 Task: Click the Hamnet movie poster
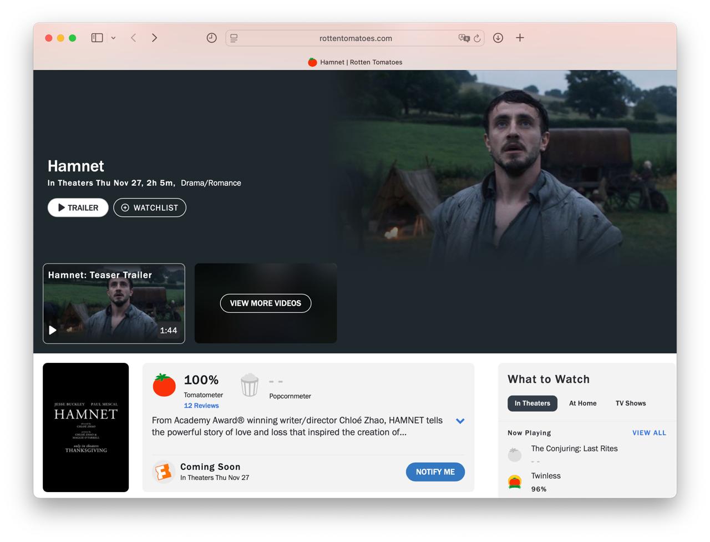(x=85, y=427)
